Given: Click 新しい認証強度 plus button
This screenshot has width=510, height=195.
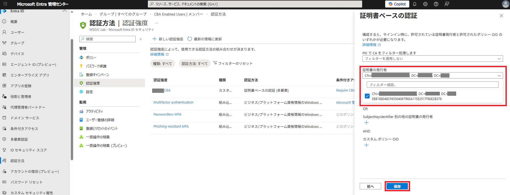Looking at the screenshot, I should [x=168, y=39].
